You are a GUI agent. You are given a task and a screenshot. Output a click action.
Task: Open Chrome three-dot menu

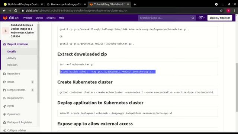click(x=234, y=11)
